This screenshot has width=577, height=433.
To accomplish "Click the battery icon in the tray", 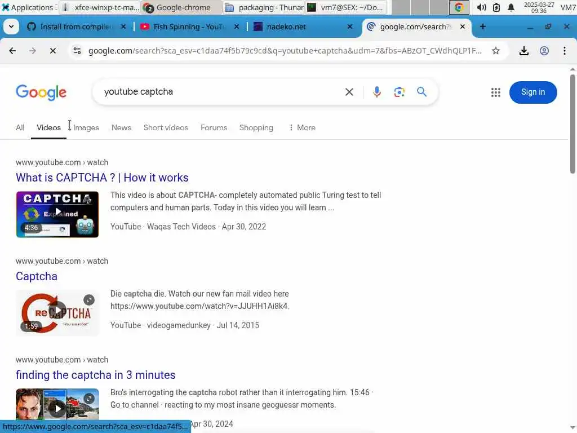I will tap(496, 7).
